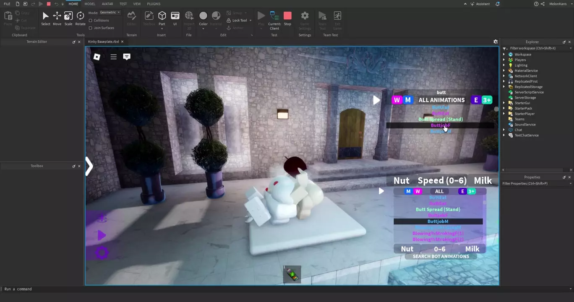Click the notification bell icon

pos(498,4)
